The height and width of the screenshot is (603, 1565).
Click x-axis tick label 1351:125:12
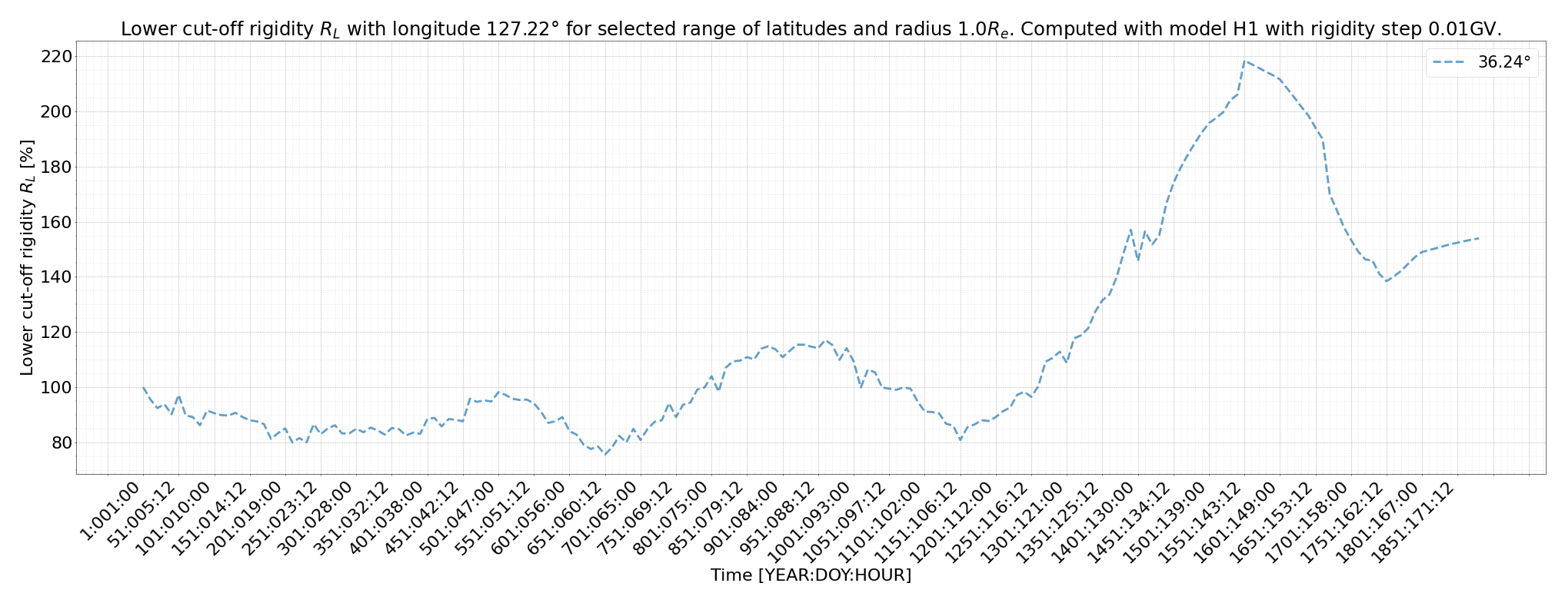pos(1057,522)
